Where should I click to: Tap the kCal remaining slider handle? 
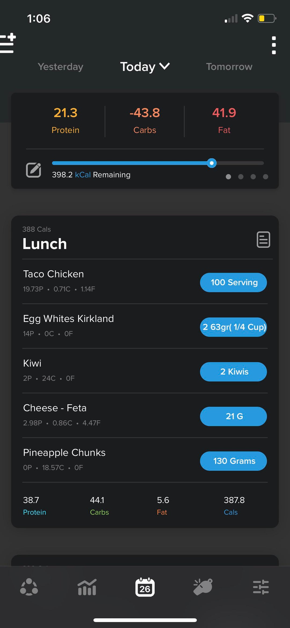pos(212,163)
